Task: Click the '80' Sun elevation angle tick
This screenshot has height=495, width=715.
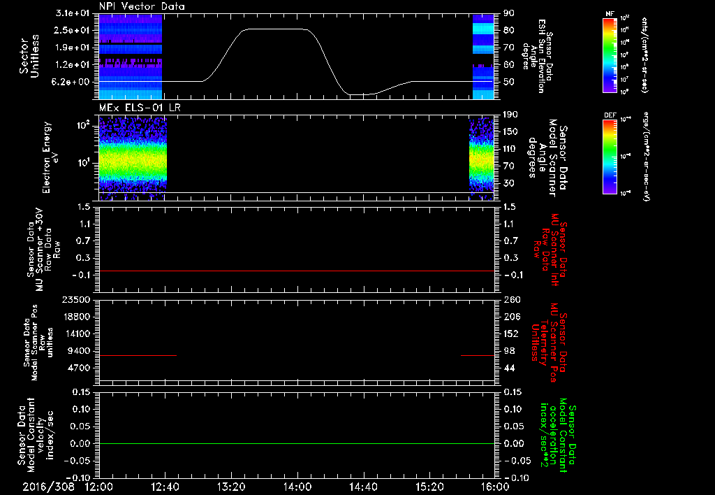Action: tap(509, 30)
